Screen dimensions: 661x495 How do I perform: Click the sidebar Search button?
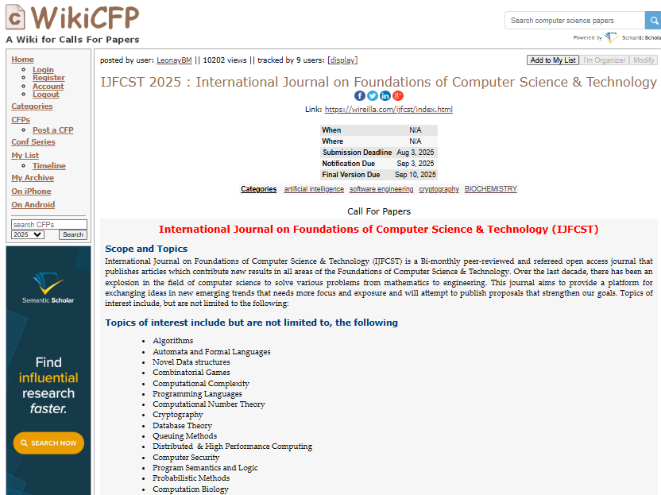coord(73,234)
